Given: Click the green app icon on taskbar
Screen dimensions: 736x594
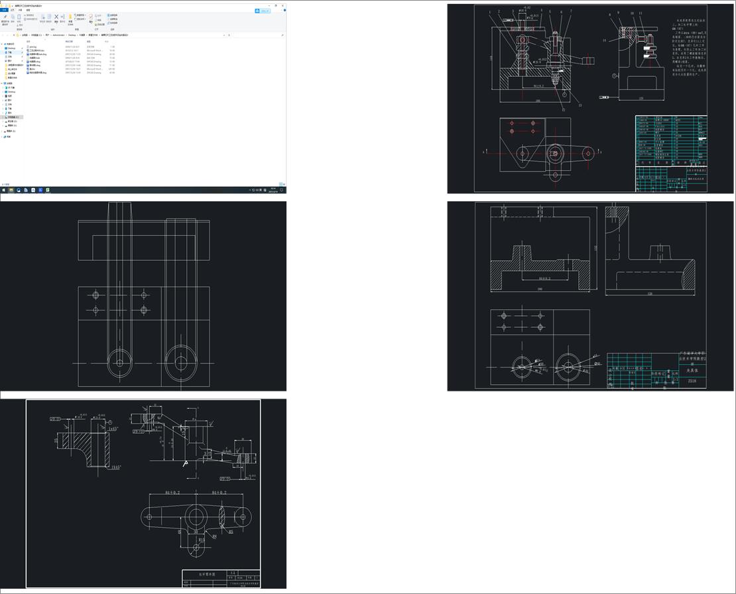Looking at the screenshot, I should click(x=47, y=190).
